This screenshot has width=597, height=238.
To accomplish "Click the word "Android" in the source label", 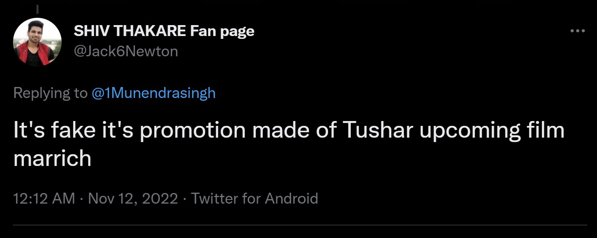I will (291, 199).
